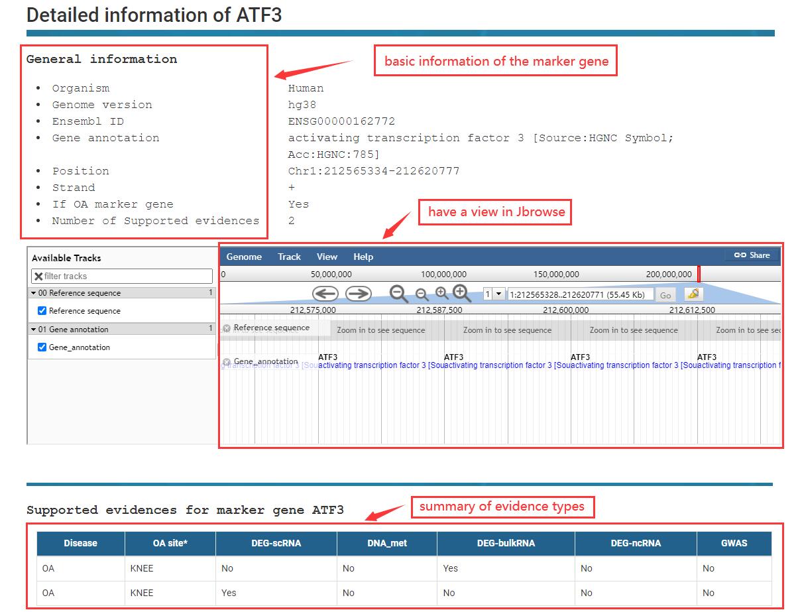This screenshot has height=612, width=800.
Task: Click the large zoom in magnifier
Action: (462, 294)
